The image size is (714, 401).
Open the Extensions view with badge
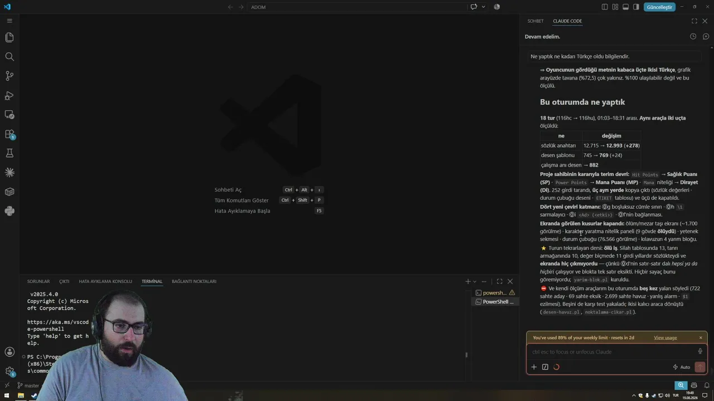[x=9, y=134]
